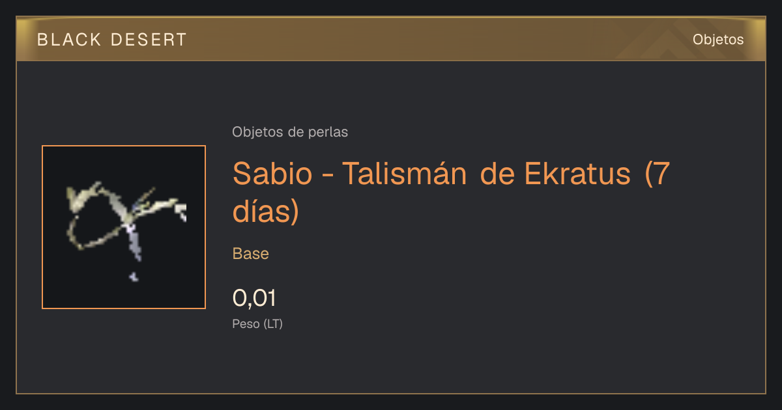Select the Base grade label
This screenshot has height=410, width=782.
251,254
